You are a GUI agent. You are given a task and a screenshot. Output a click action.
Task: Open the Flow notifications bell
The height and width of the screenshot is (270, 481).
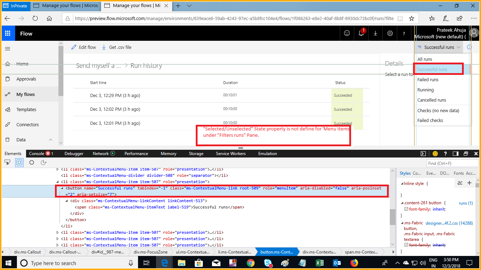coord(361,33)
